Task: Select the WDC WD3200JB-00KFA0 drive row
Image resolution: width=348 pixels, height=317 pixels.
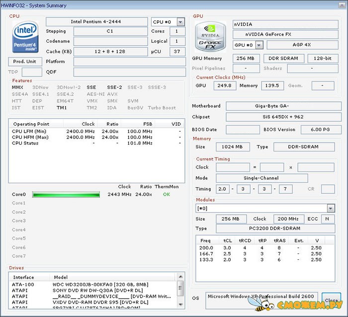Action: coord(93,284)
